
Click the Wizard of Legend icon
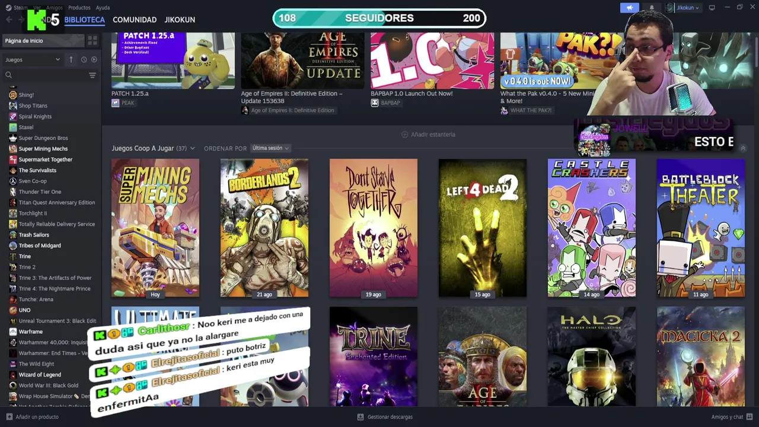13,375
